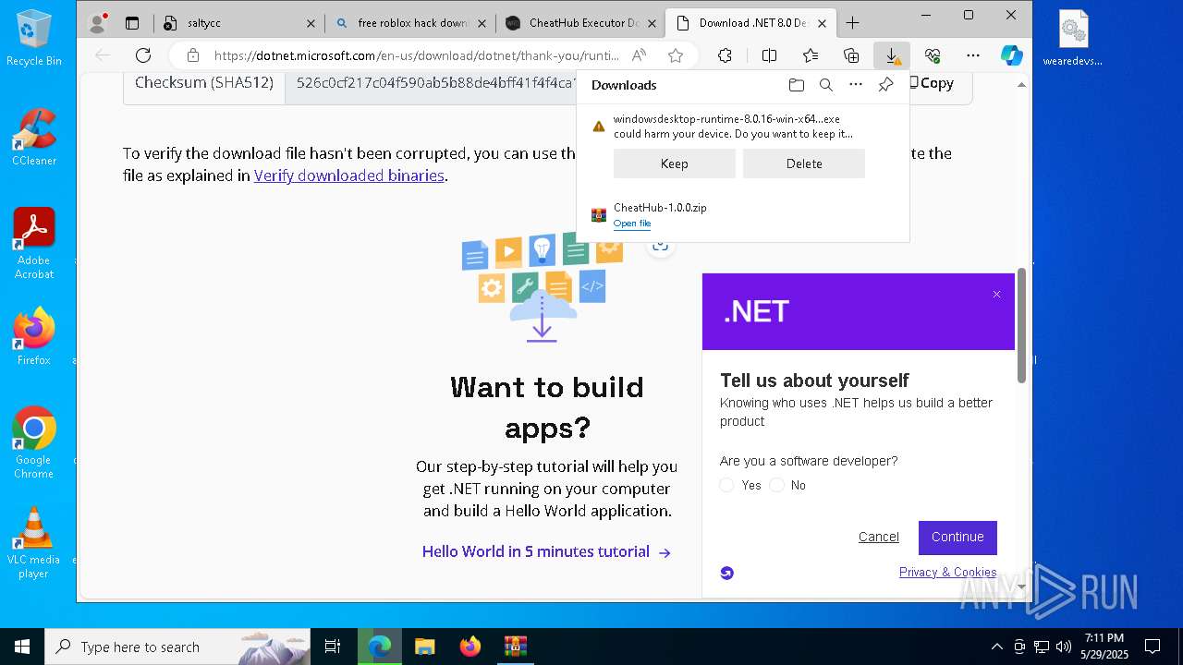
Task: Toggle Read aloud icon in address bar
Action: [639, 55]
